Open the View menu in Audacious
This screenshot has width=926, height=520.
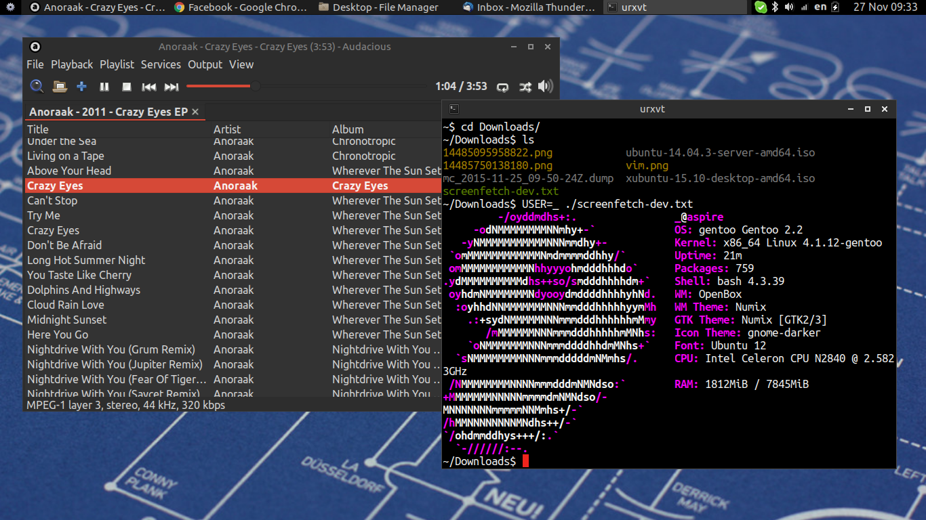241,64
